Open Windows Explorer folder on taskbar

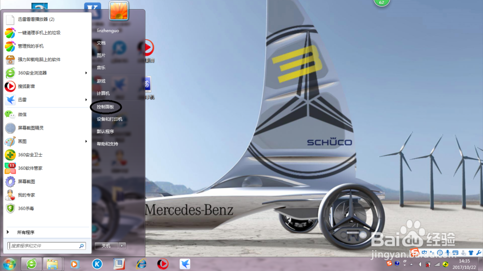click(52, 264)
